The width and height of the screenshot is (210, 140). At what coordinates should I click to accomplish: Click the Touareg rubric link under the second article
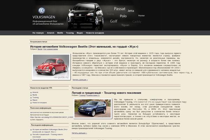(82, 96)
